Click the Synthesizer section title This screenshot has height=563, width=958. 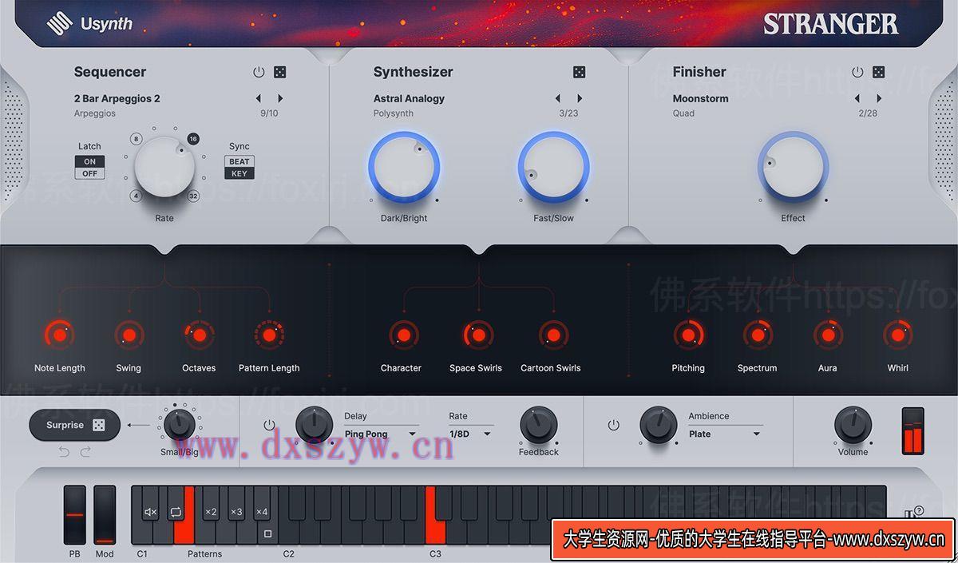(414, 72)
